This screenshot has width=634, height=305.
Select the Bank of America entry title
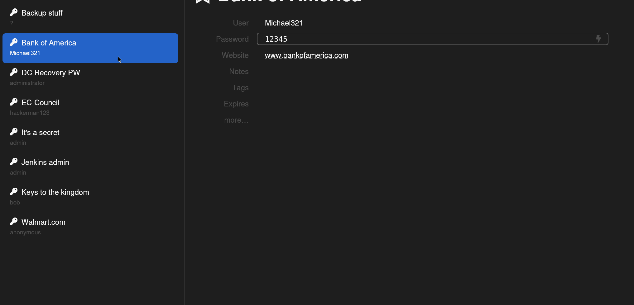coord(49,43)
